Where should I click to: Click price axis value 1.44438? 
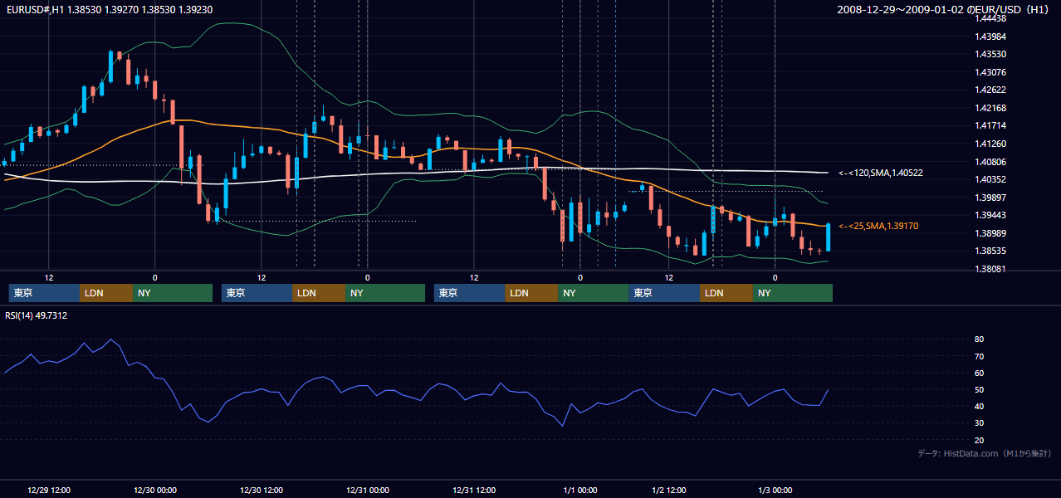990,18
